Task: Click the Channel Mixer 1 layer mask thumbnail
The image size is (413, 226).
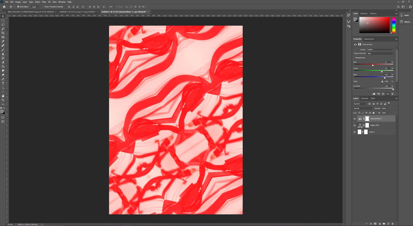Action: tap(367, 119)
